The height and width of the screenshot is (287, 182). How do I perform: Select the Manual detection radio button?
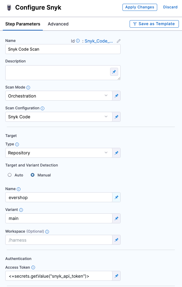33,175
